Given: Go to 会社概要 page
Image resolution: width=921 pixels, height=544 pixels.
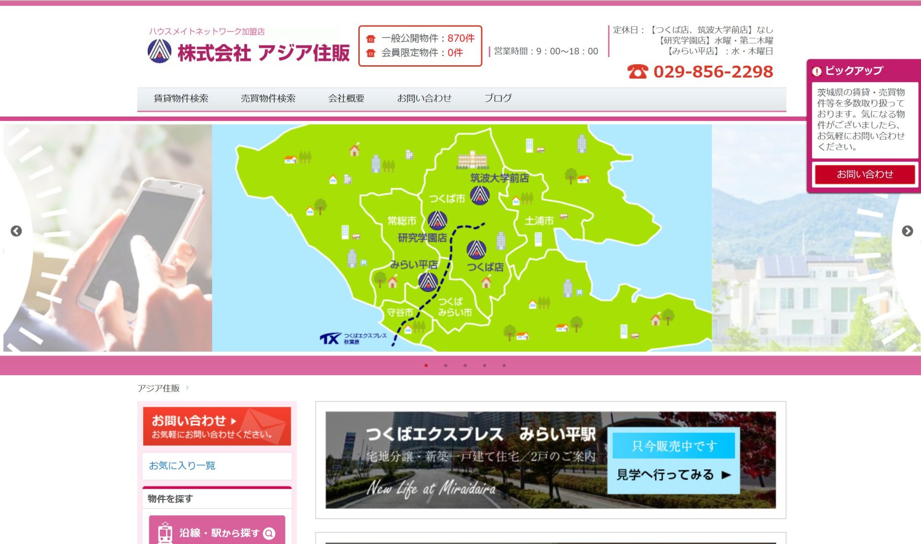Looking at the screenshot, I should (x=346, y=98).
